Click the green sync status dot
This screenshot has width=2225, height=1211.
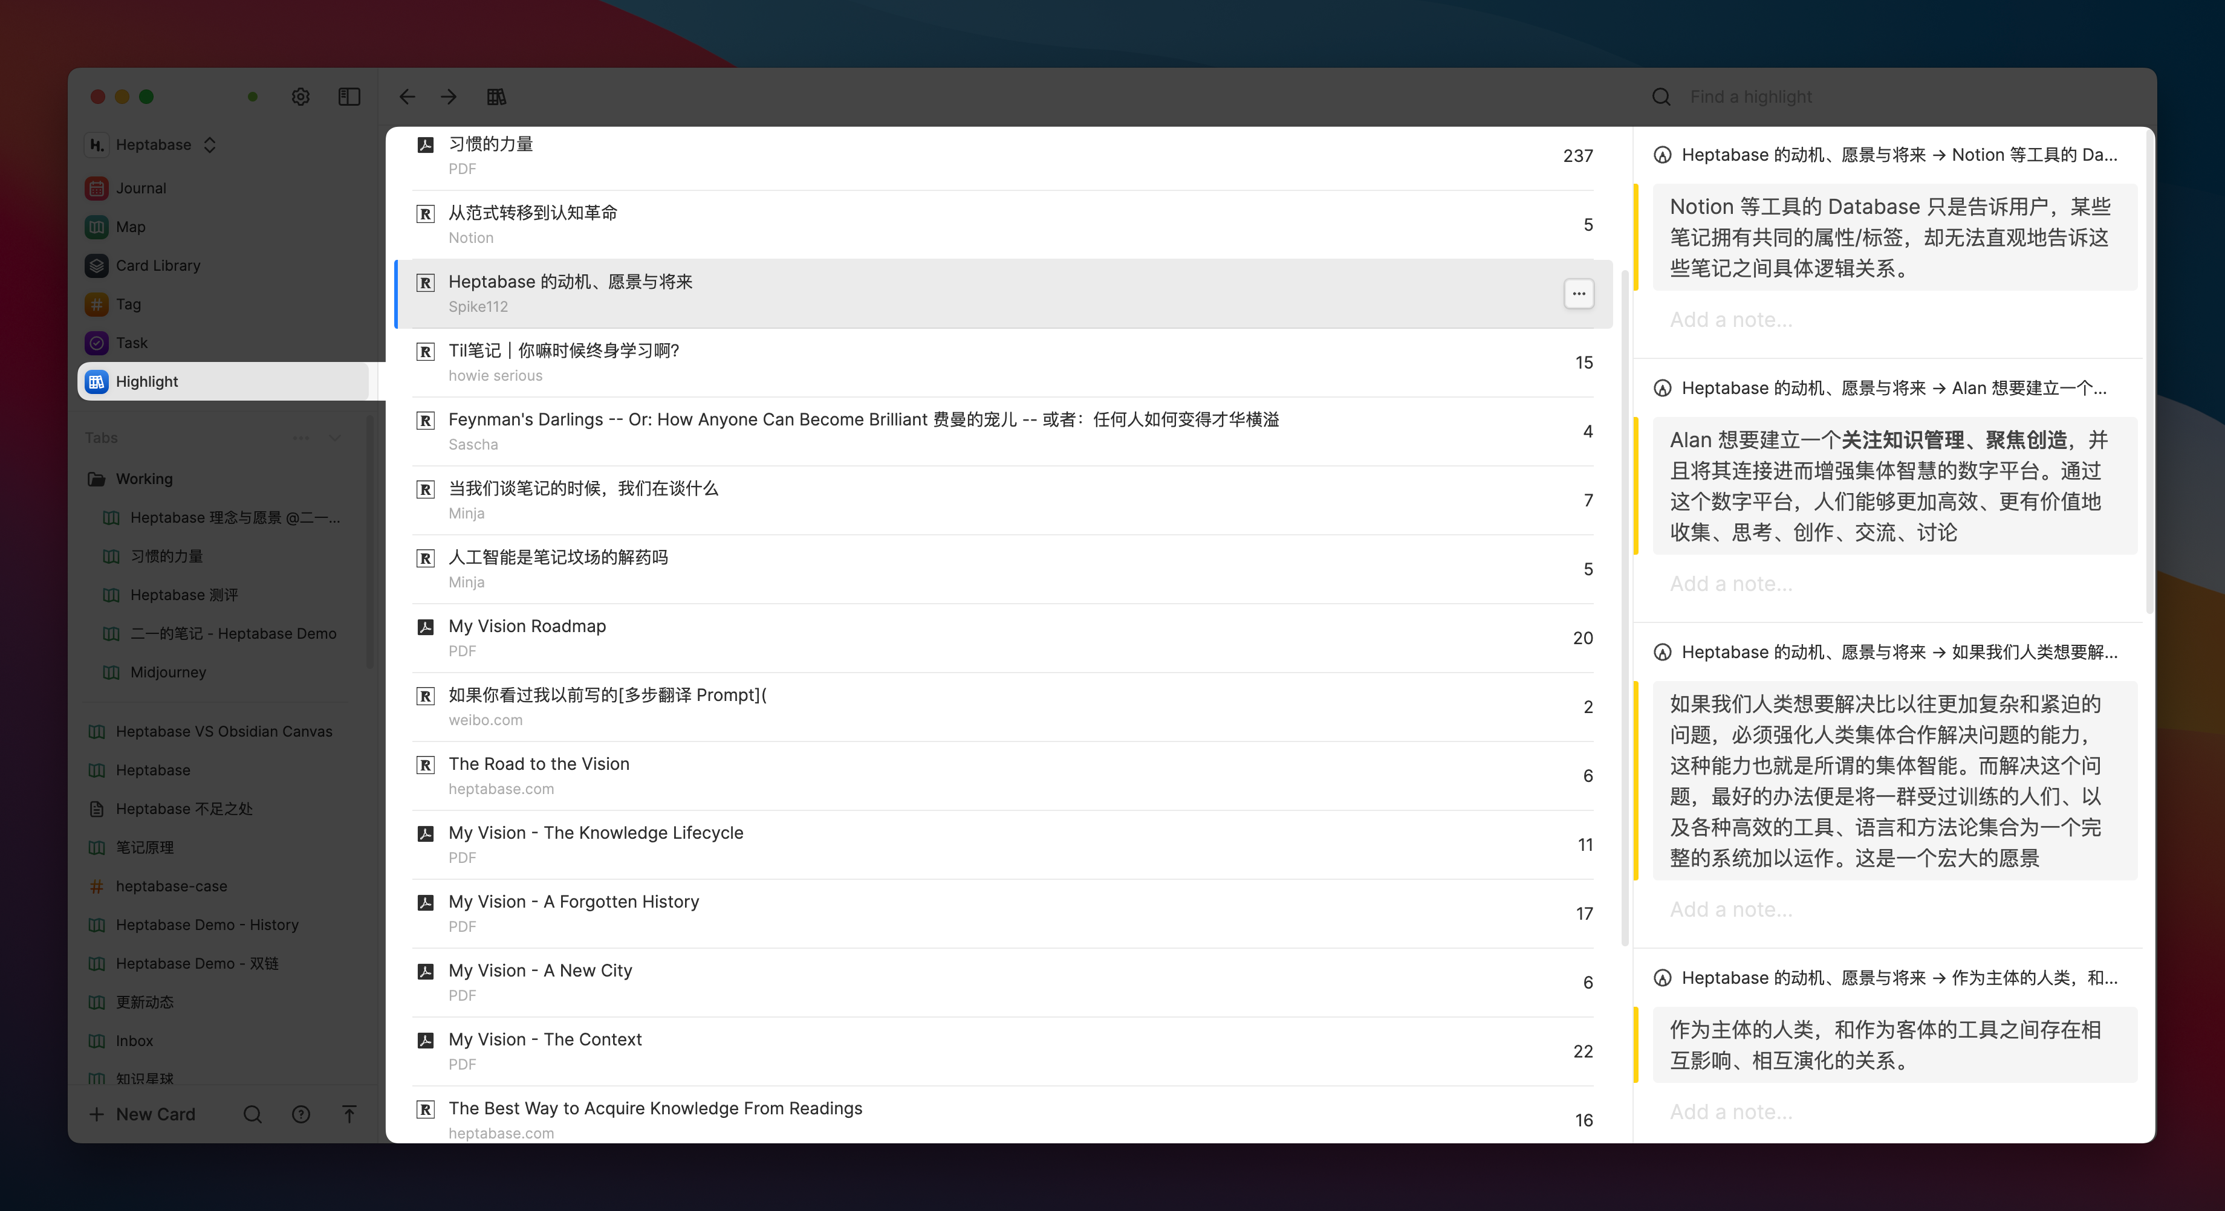(x=253, y=97)
